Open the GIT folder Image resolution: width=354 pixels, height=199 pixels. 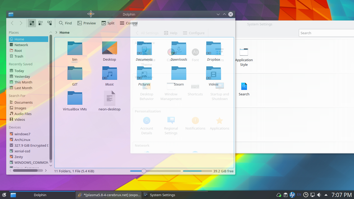(x=75, y=73)
